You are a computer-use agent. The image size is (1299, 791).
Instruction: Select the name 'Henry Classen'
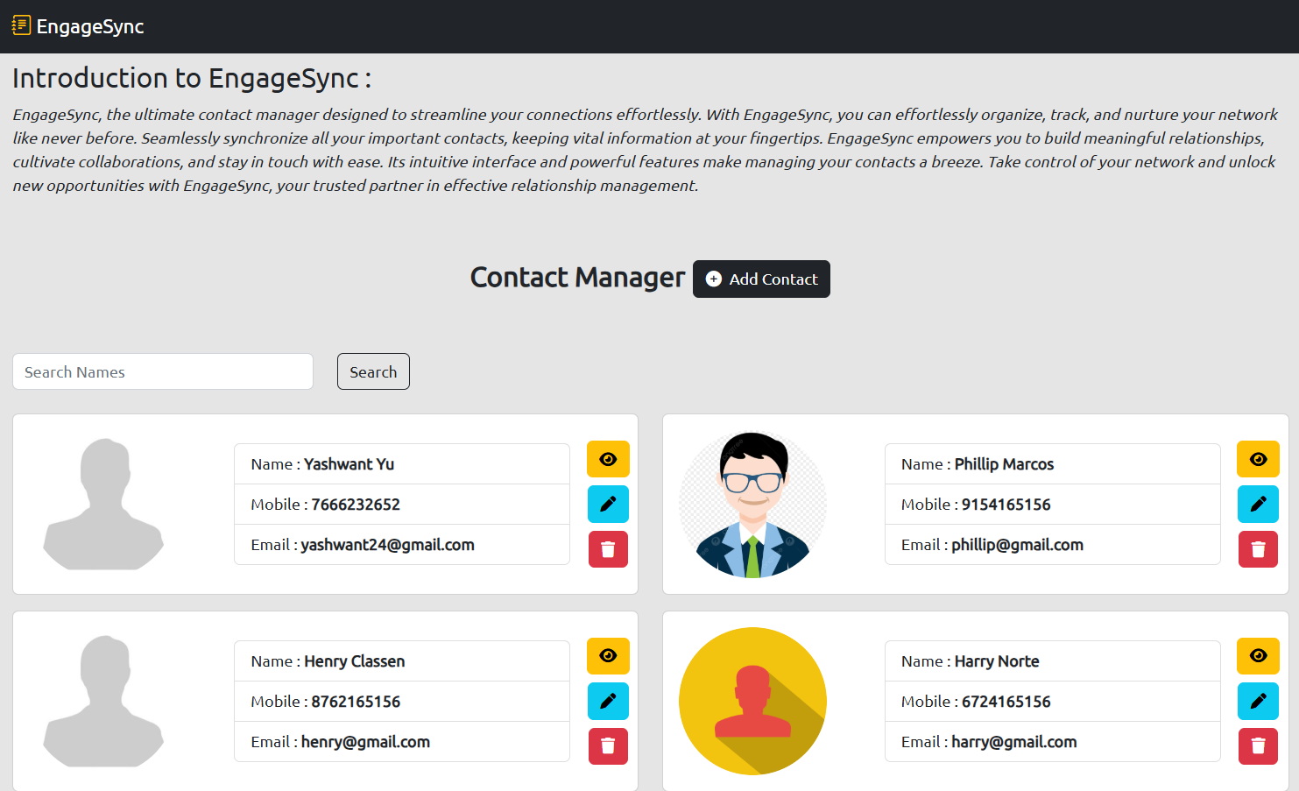point(354,661)
